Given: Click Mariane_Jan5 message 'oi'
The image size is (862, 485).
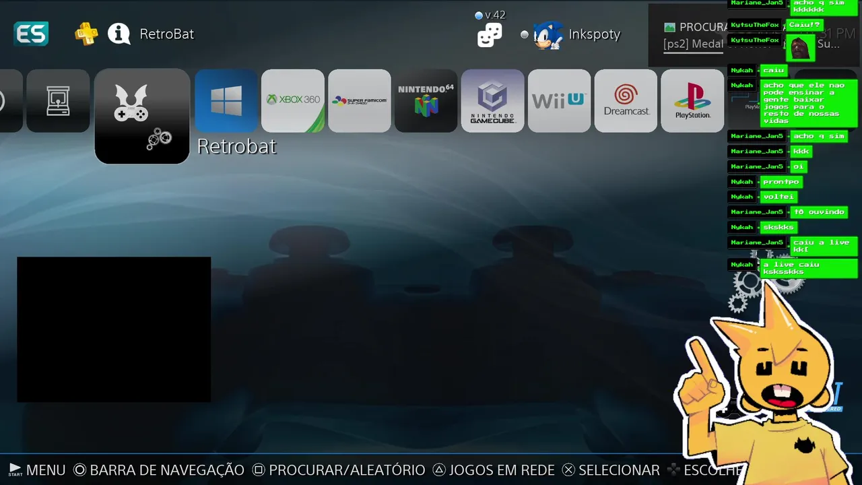Looking at the screenshot, I should pos(798,166).
